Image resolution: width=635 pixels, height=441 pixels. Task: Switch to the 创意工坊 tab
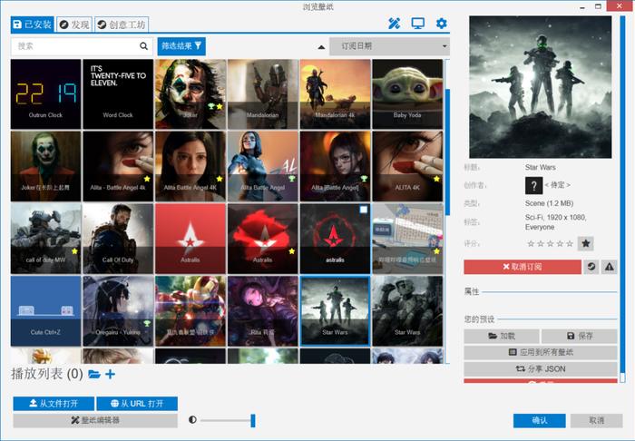[122, 24]
